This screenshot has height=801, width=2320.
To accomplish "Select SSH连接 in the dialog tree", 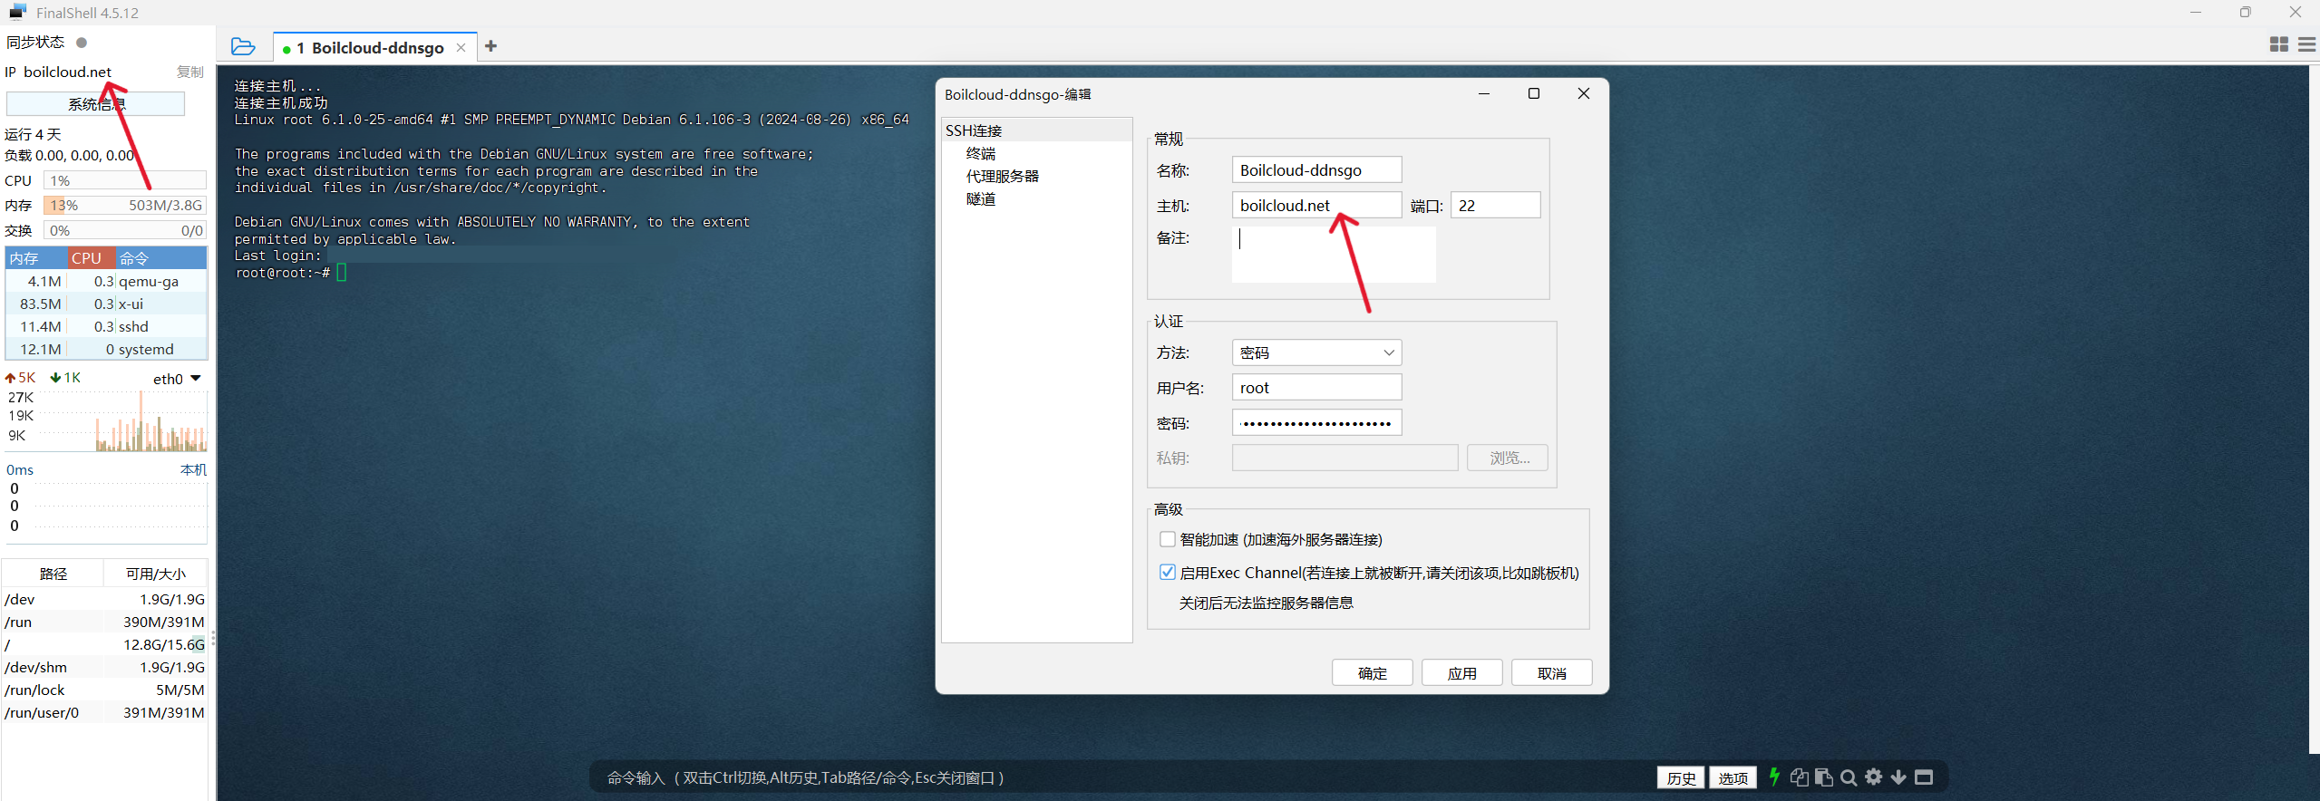I will [x=973, y=130].
